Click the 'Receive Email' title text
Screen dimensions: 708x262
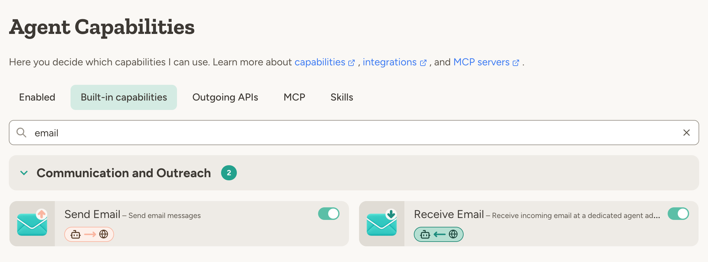(x=449, y=214)
